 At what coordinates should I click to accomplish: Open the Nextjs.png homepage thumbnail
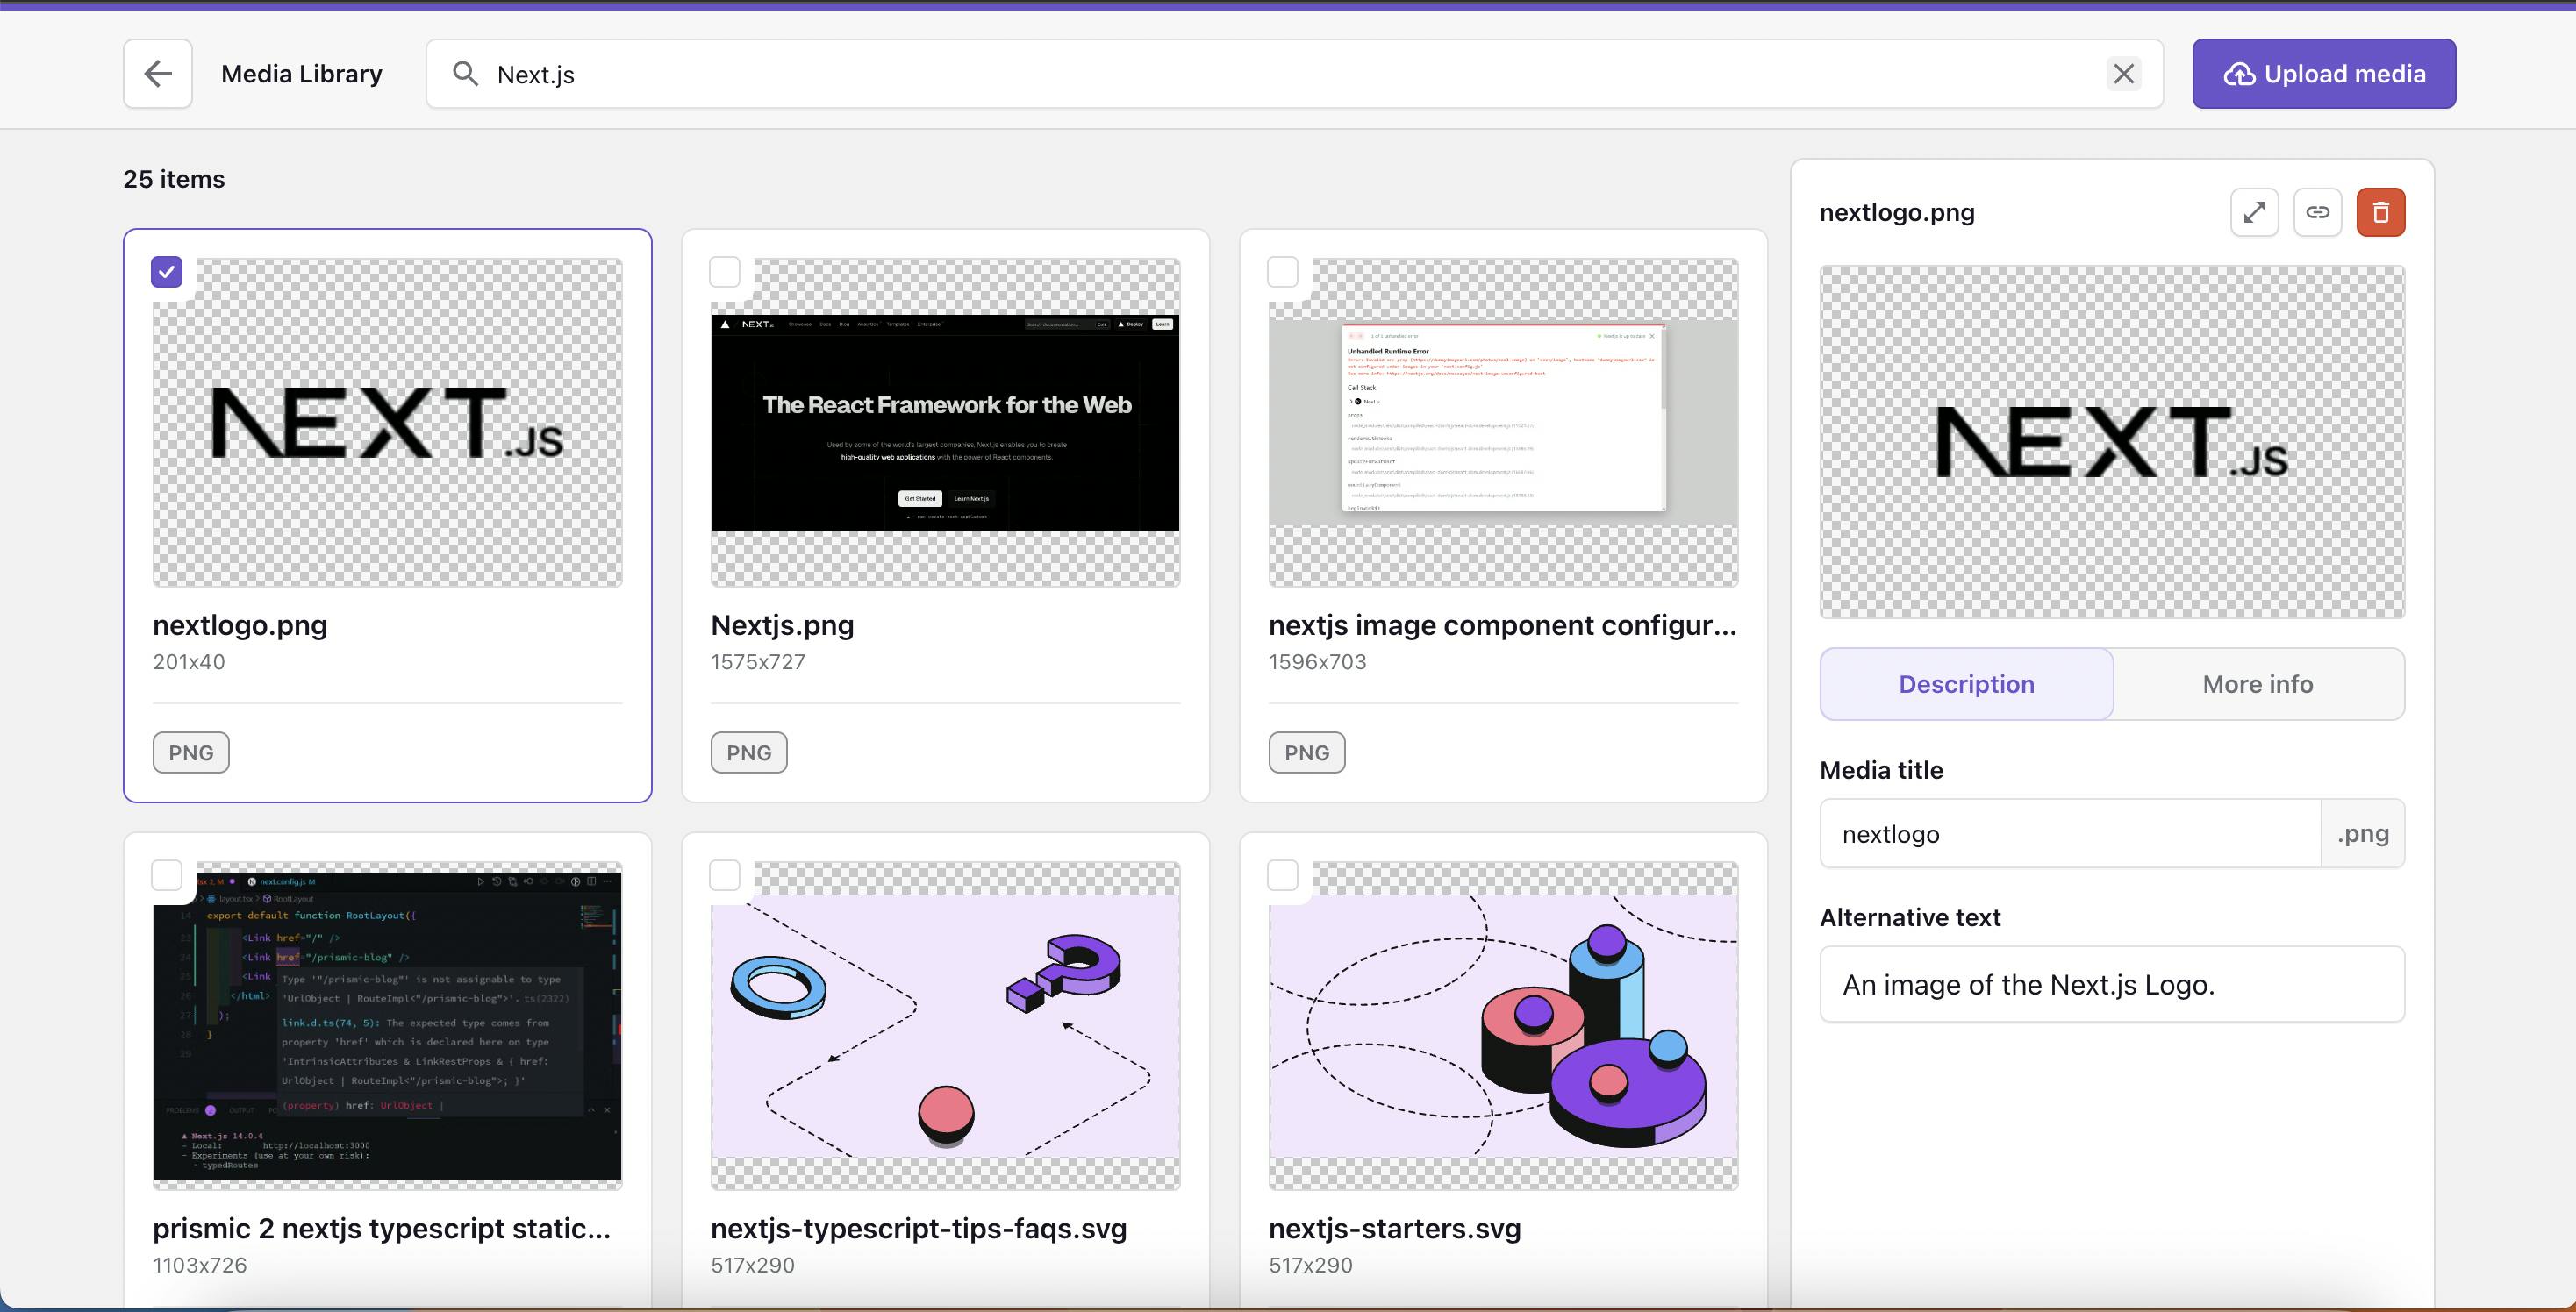point(945,423)
